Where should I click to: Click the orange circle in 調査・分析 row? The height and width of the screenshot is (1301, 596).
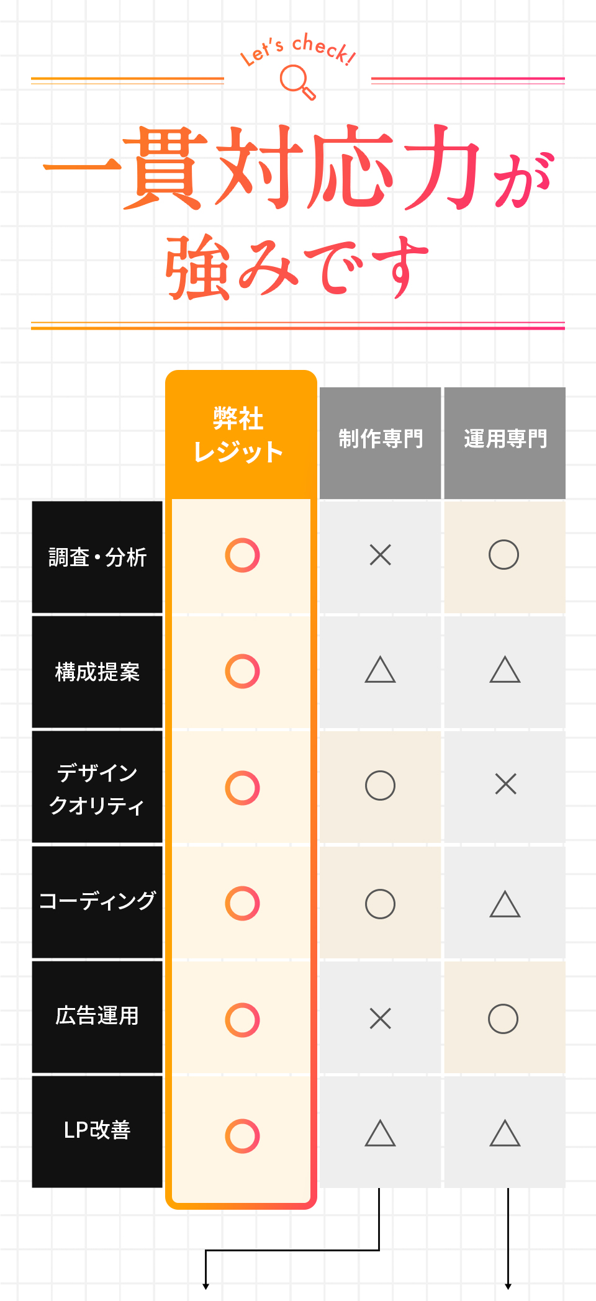point(242,555)
